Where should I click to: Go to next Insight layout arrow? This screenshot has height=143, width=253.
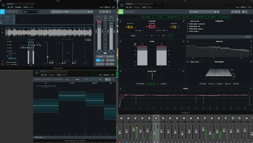point(218,12)
